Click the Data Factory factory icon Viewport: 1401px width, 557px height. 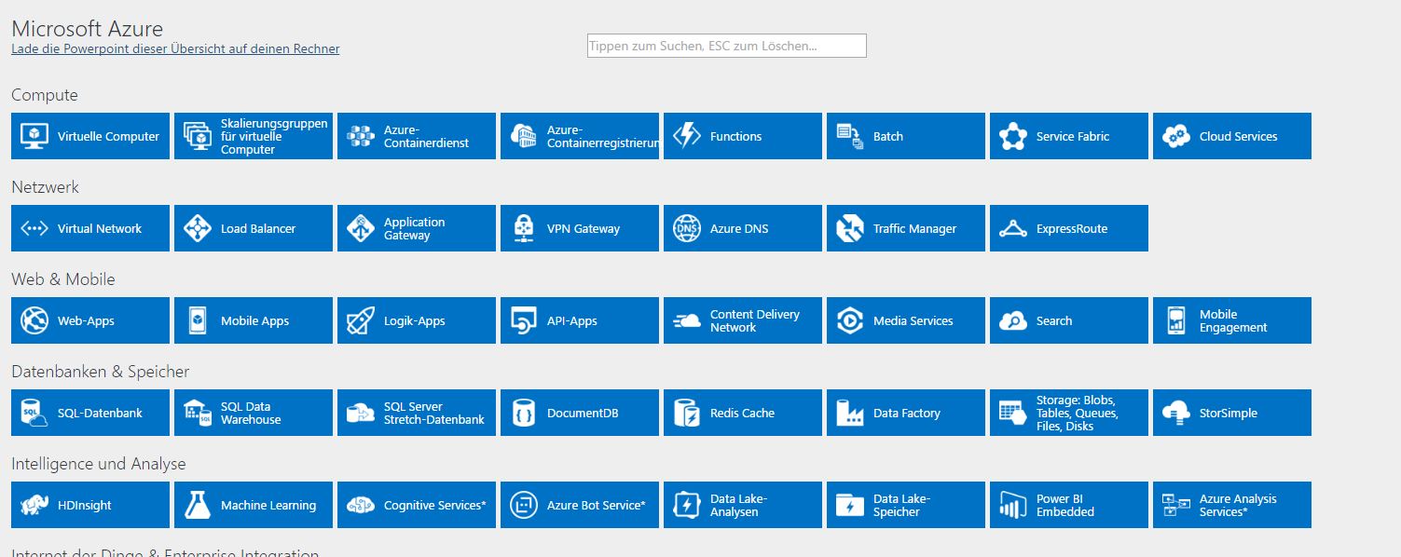tap(850, 413)
